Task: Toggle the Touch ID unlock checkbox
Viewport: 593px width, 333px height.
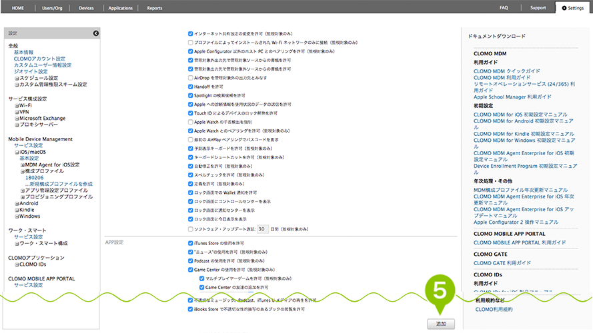Action: (190, 113)
